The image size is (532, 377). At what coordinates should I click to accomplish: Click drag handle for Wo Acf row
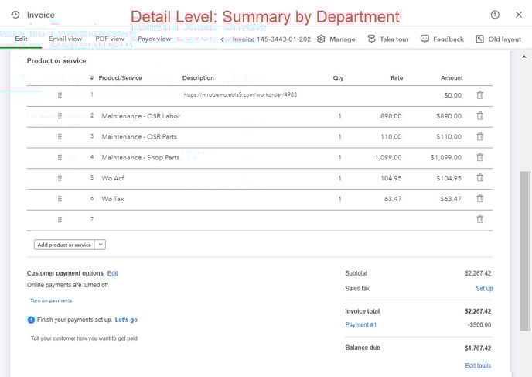[60, 178]
